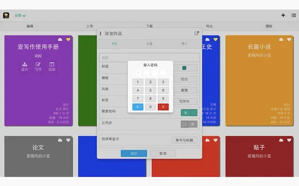Select the 长篇小说 orange card
This screenshot has height=186, width=299.
click(259, 81)
